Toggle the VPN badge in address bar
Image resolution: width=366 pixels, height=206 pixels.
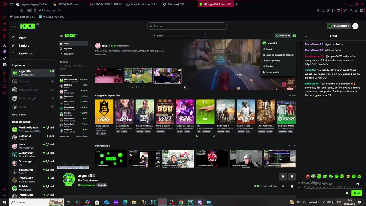(29, 11)
